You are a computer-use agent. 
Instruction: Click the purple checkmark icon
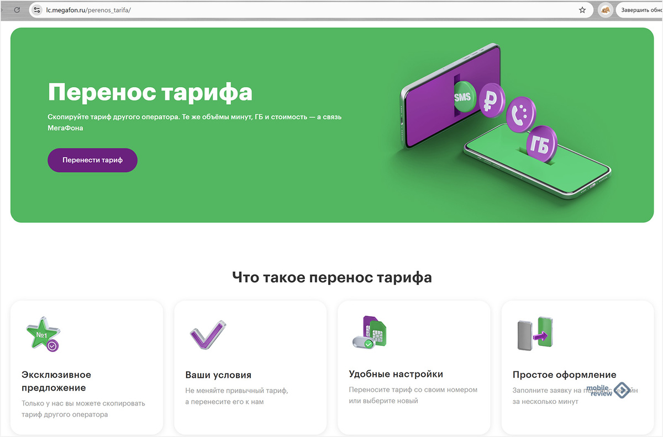click(208, 335)
